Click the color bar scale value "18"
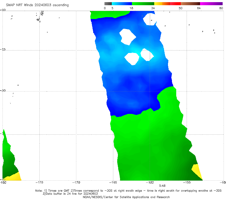This screenshot has width=226, height=199. 131,8
